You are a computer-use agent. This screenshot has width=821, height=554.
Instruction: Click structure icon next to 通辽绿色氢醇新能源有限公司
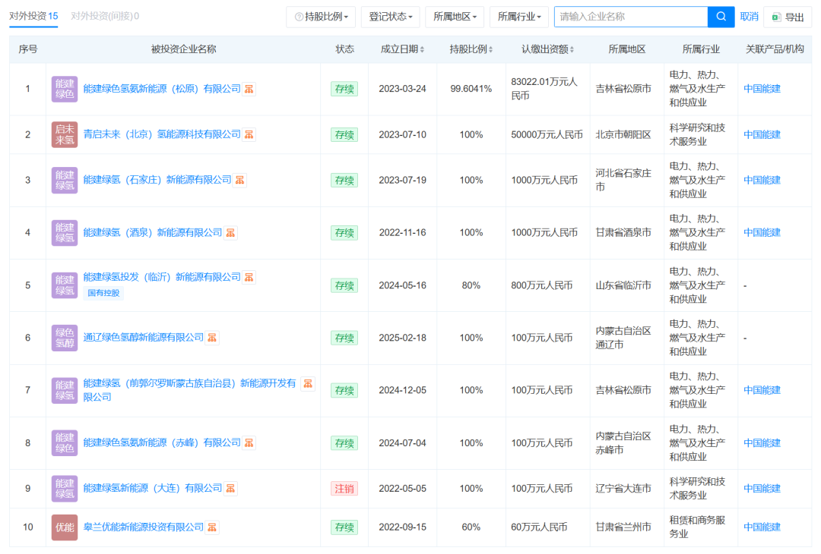213,337
